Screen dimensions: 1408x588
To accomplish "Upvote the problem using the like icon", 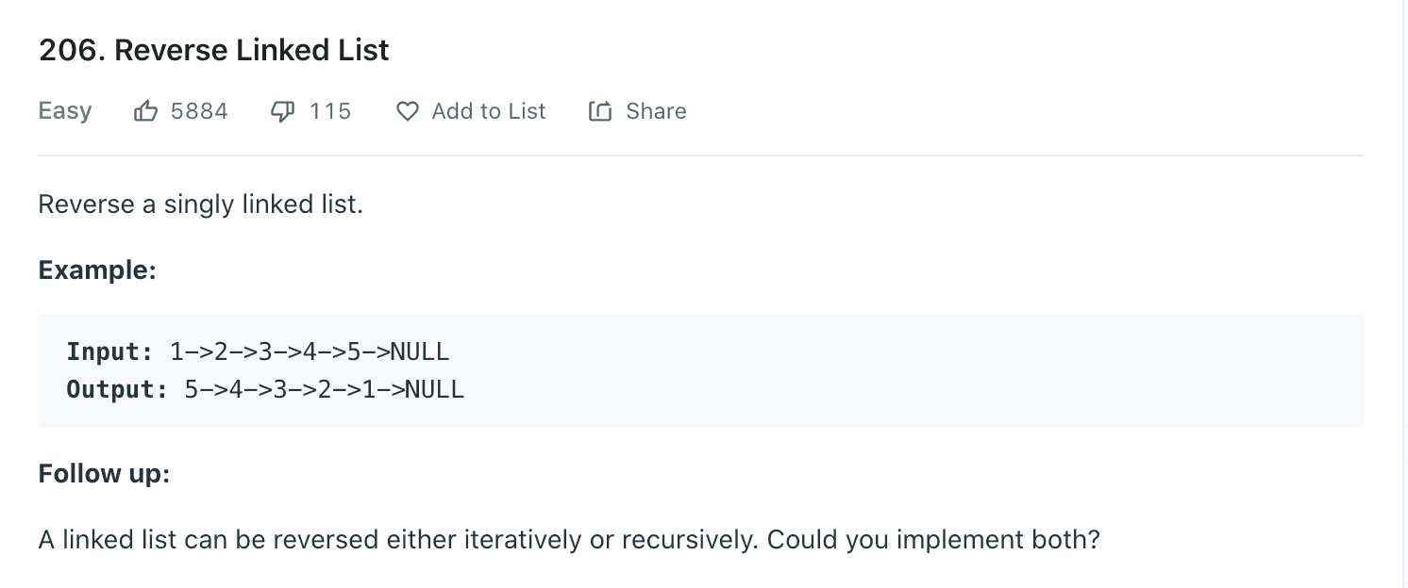I will (x=146, y=110).
